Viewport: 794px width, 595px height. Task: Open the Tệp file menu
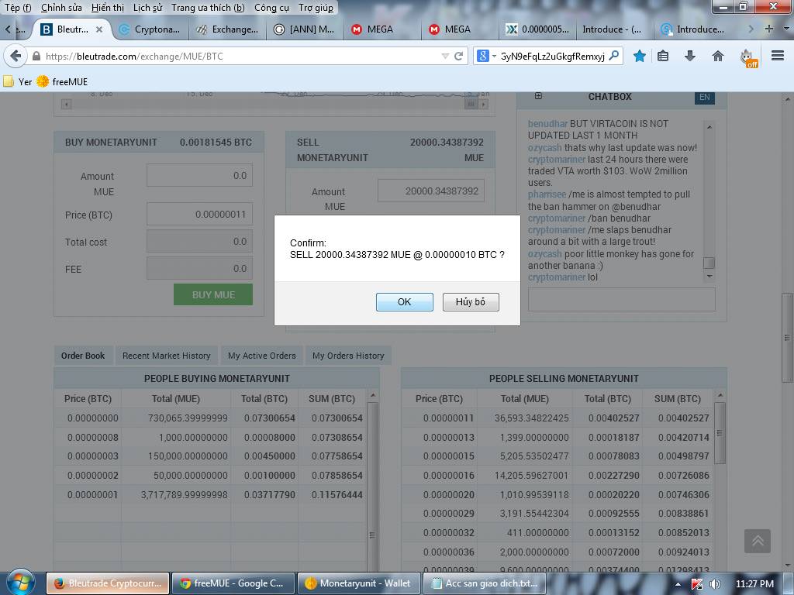pyautogui.click(x=18, y=8)
